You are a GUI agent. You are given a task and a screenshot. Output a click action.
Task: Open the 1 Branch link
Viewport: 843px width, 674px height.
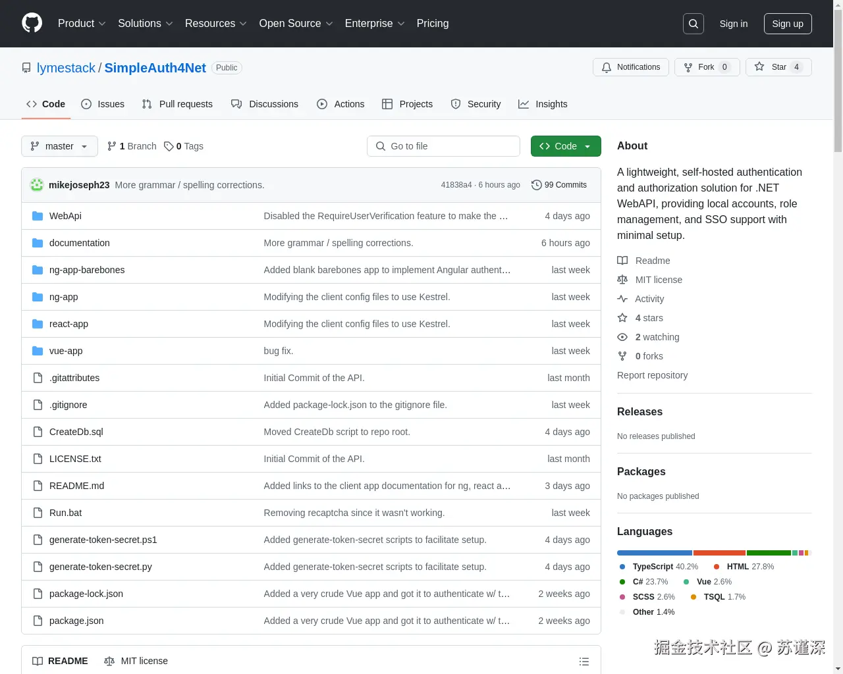(x=132, y=146)
